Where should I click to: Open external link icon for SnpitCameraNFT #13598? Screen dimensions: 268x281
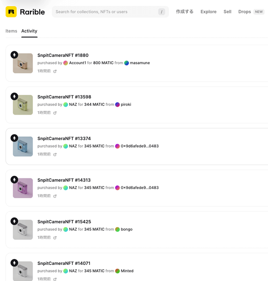[x=55, y=113]
